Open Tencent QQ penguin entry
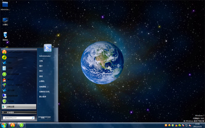The image size is (205, 128). tap(19, 80)
